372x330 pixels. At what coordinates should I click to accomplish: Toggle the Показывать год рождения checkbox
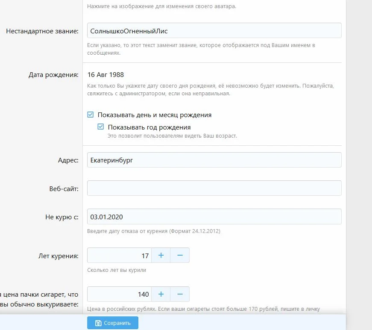point(101,127)
